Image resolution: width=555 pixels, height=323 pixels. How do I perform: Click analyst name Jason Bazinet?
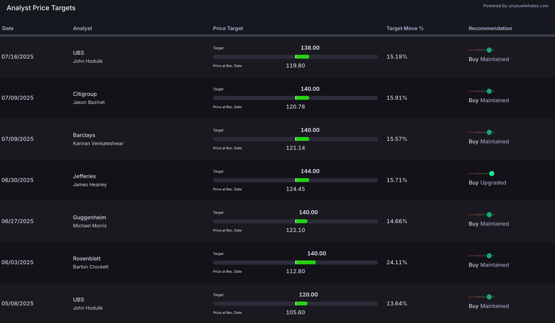89,102
